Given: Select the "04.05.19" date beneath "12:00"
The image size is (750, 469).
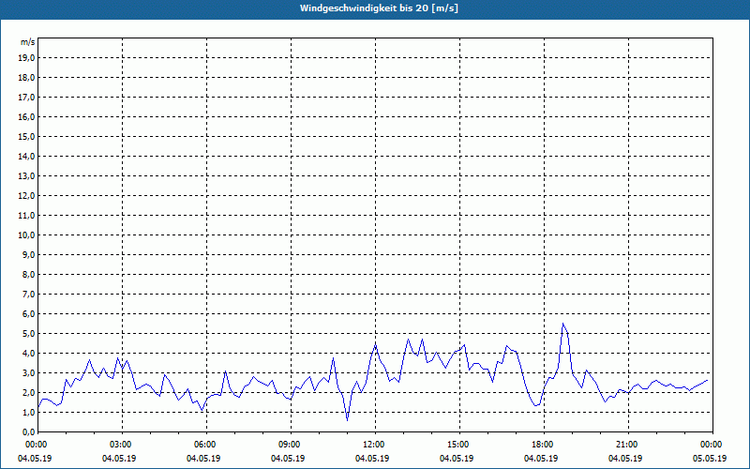Looking at the screenshot, I should [372, 459].
